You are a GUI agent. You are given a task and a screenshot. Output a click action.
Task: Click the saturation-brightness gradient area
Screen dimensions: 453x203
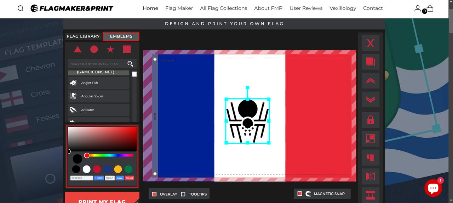(102, 139)
